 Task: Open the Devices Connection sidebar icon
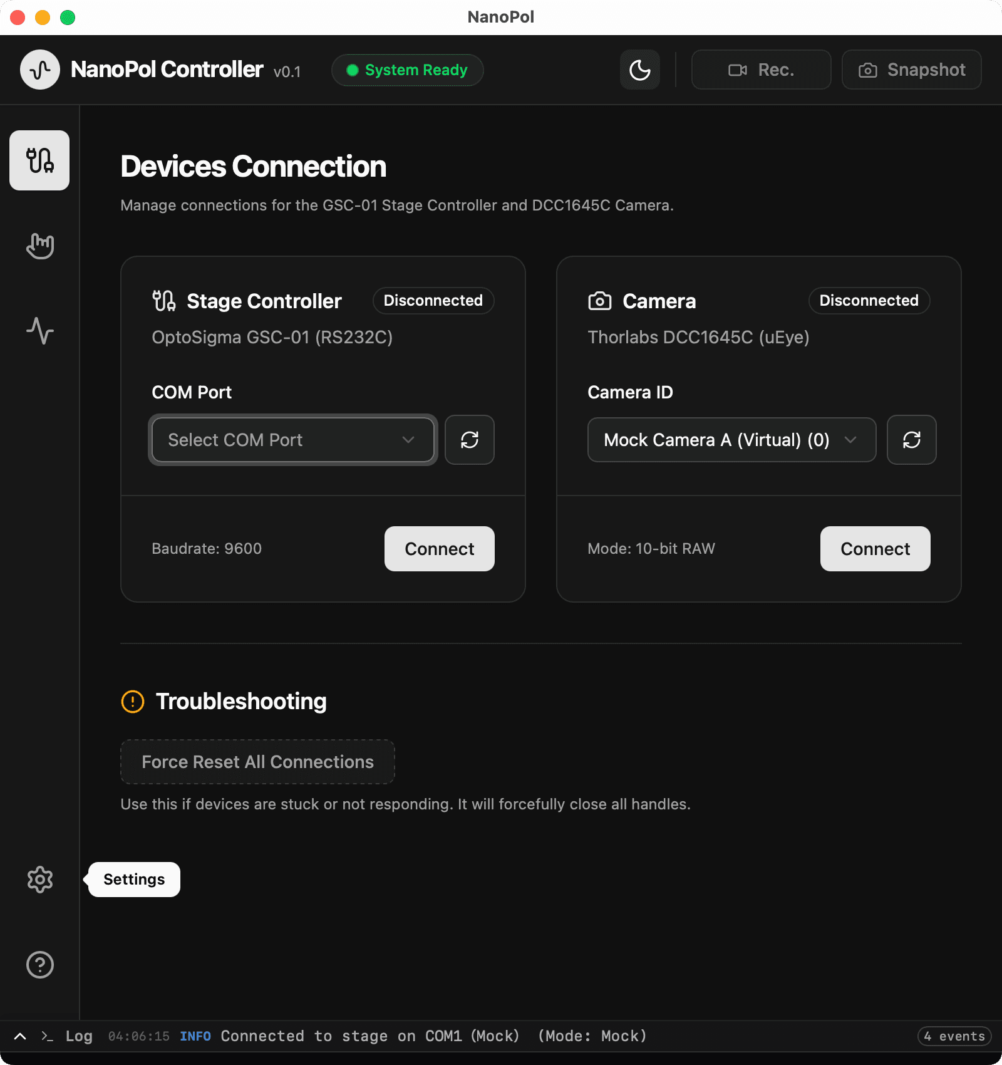[x=39, y=160]
